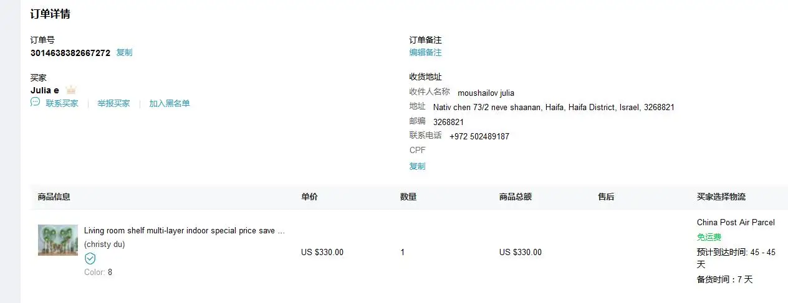Open 编辑备注 to edit order remark

[425, 53]
